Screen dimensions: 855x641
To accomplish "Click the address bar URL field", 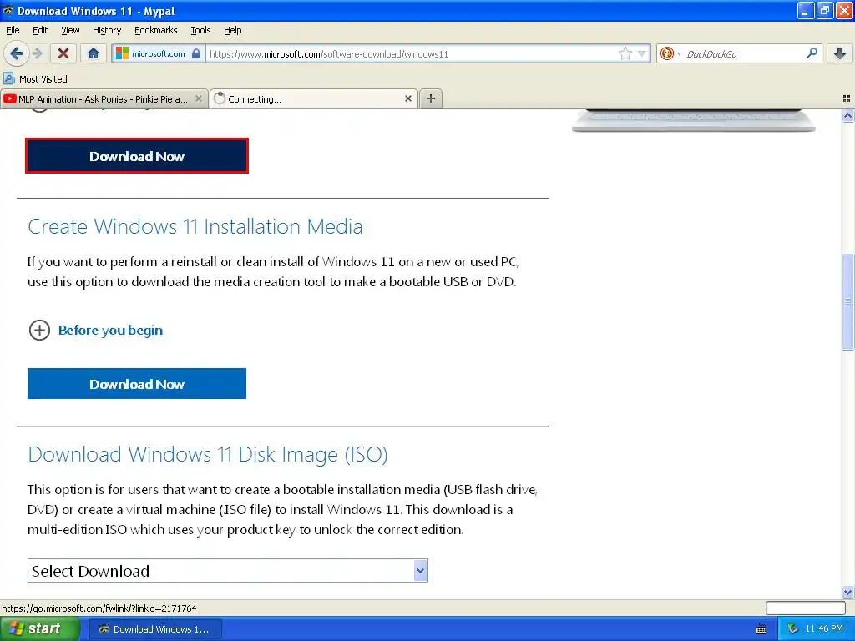I will pyautogui.click(x=412, y=53).
